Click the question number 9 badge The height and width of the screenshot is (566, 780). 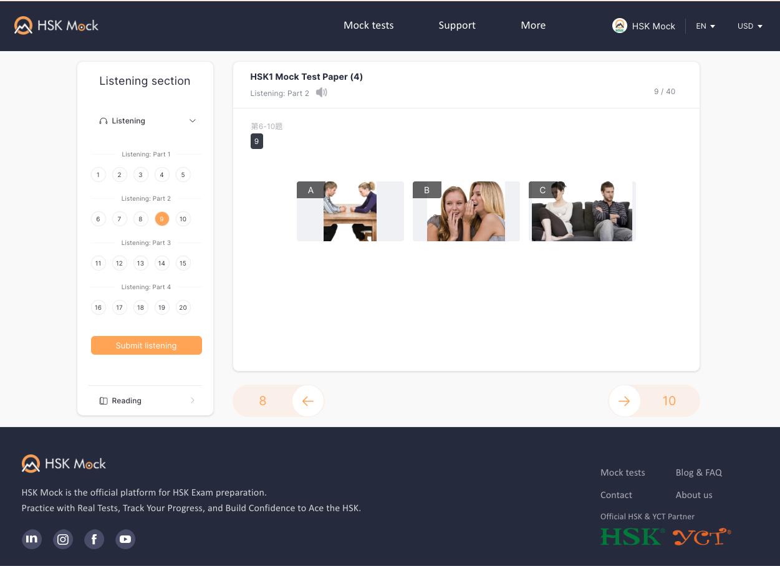coord(257,141)
